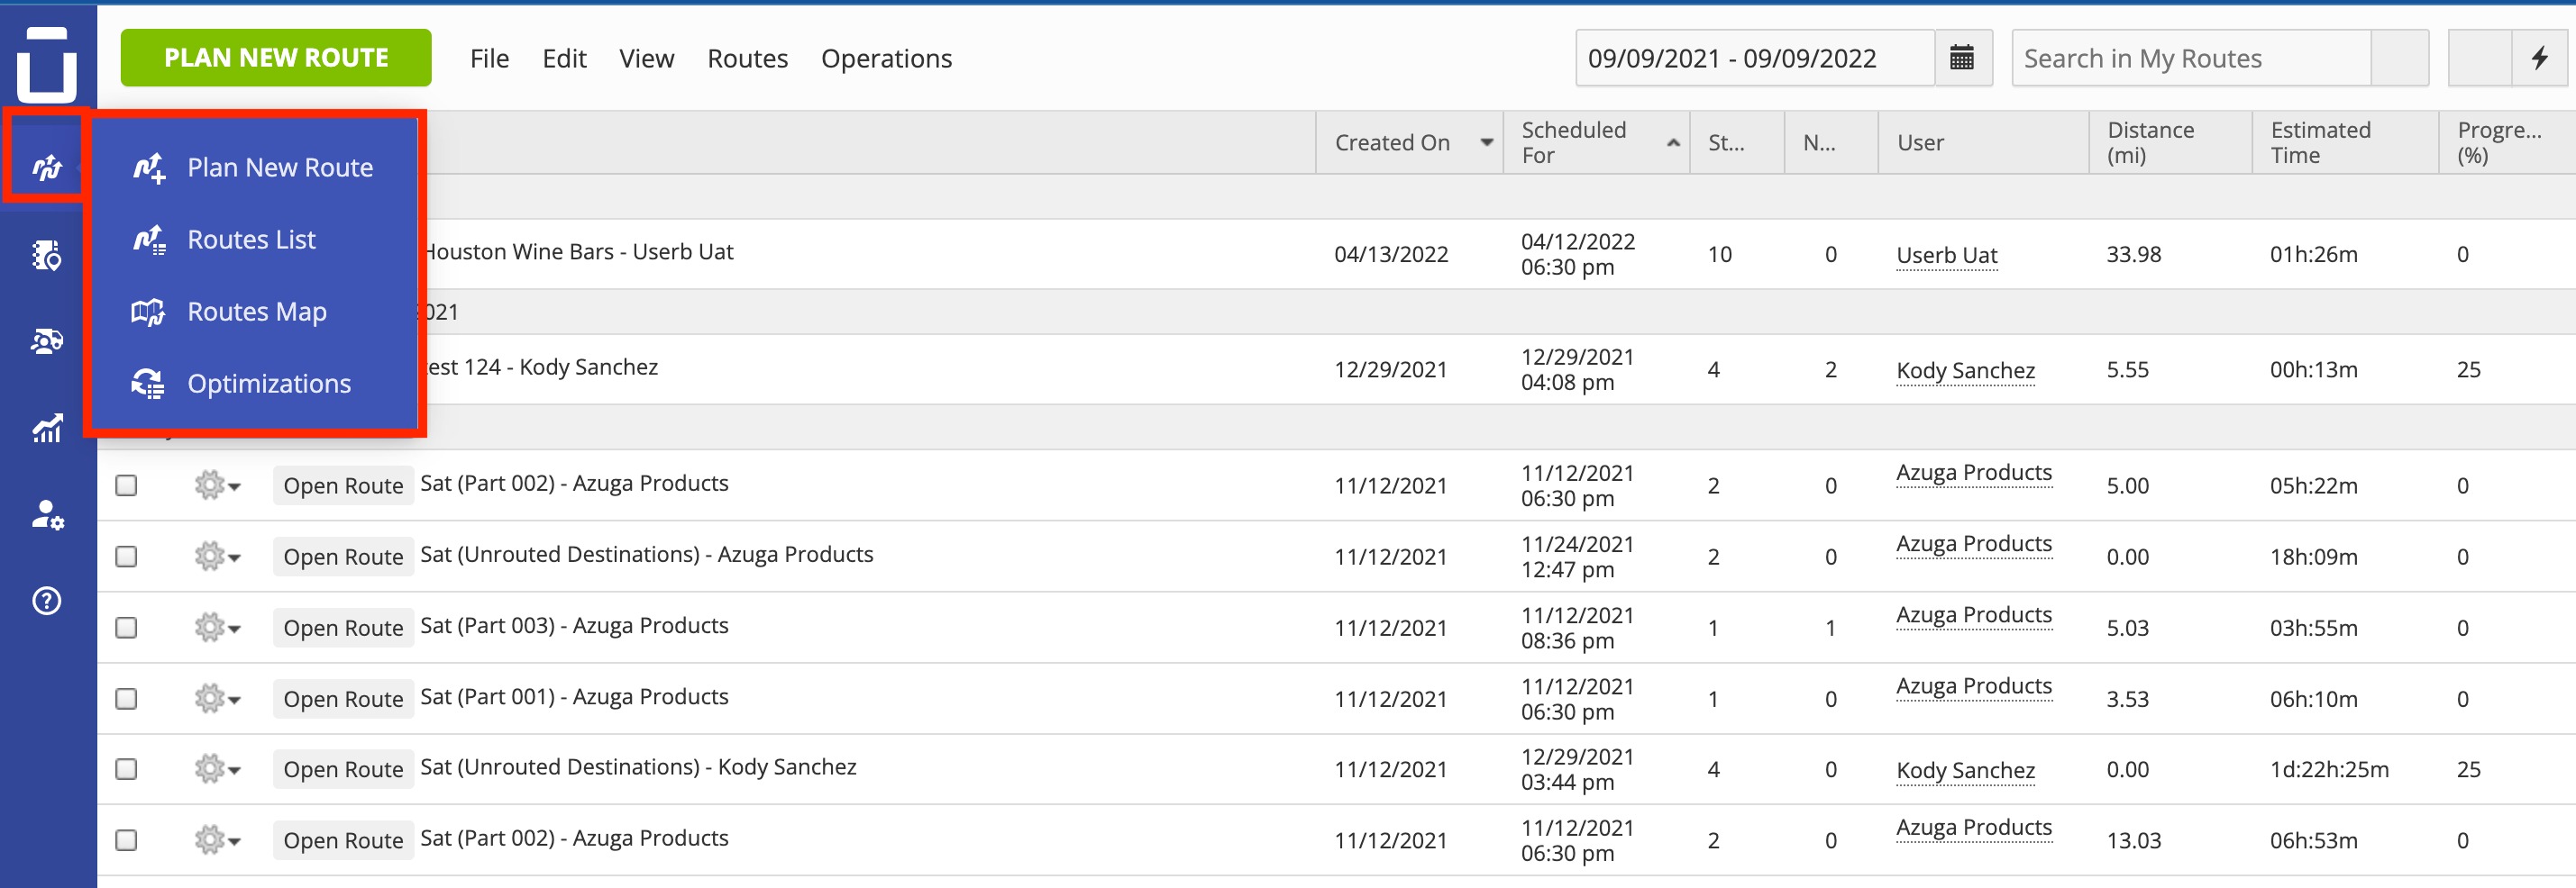Select checkbox for Sat (Unrouted Destinations) - Azuga Products
The height and width of the screenshot is (888, 2576).
(x=126, y=557)
